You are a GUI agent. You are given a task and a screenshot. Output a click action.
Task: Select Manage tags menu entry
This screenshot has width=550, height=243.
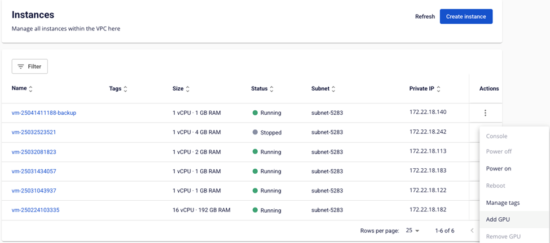click(x=503, y=202)
